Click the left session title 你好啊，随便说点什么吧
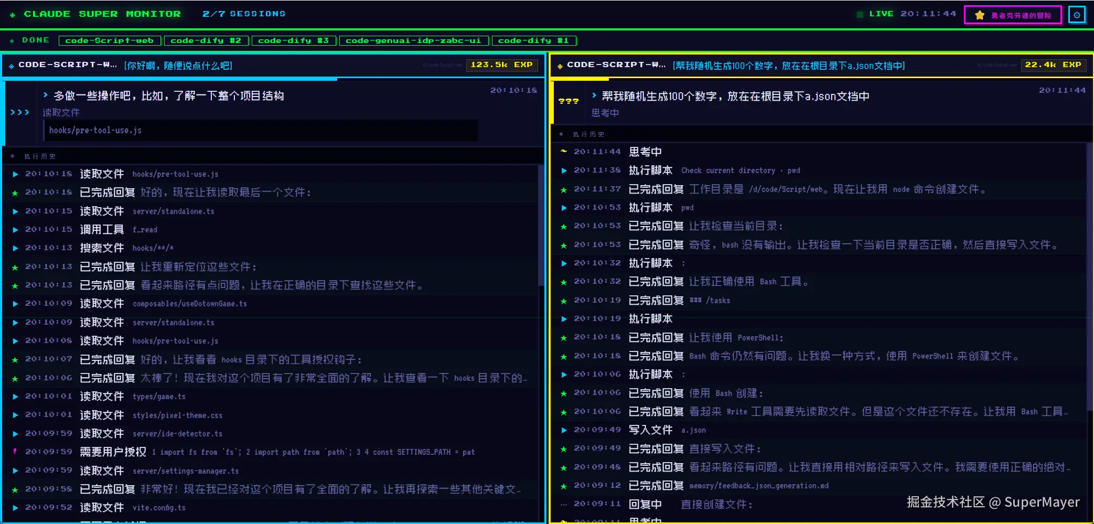Viewport: 1094px width, 524px height. 178,66
